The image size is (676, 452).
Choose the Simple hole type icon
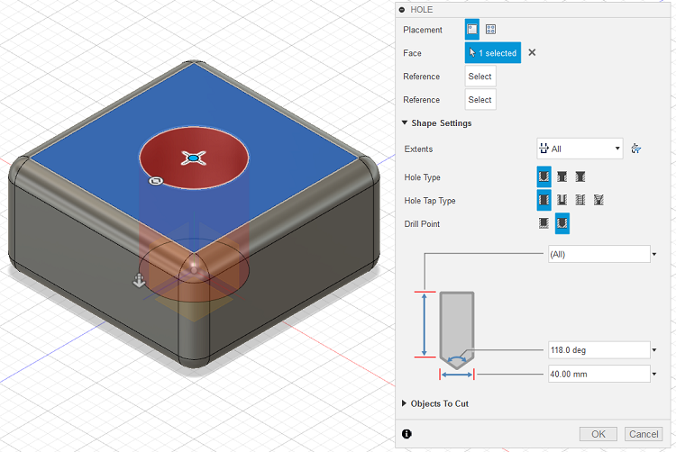click(544, 176)
